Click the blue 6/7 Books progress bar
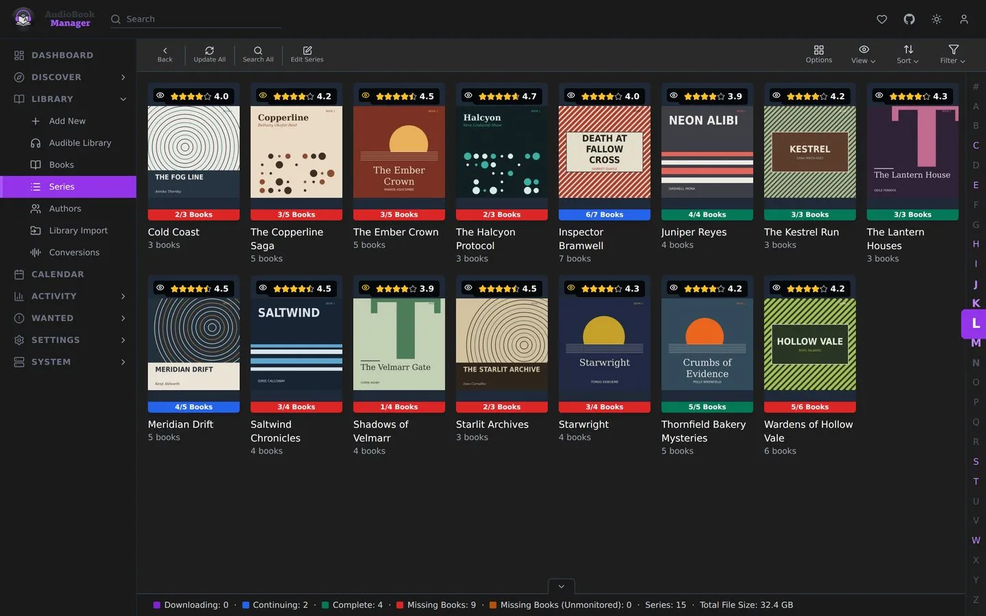The height and width of the screenshot is (616, 986). pos(605,215)
